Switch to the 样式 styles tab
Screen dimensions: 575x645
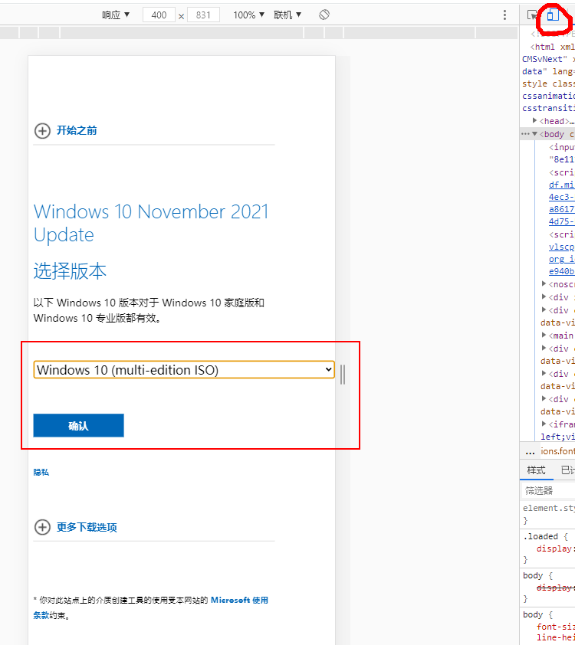(537, 470)
